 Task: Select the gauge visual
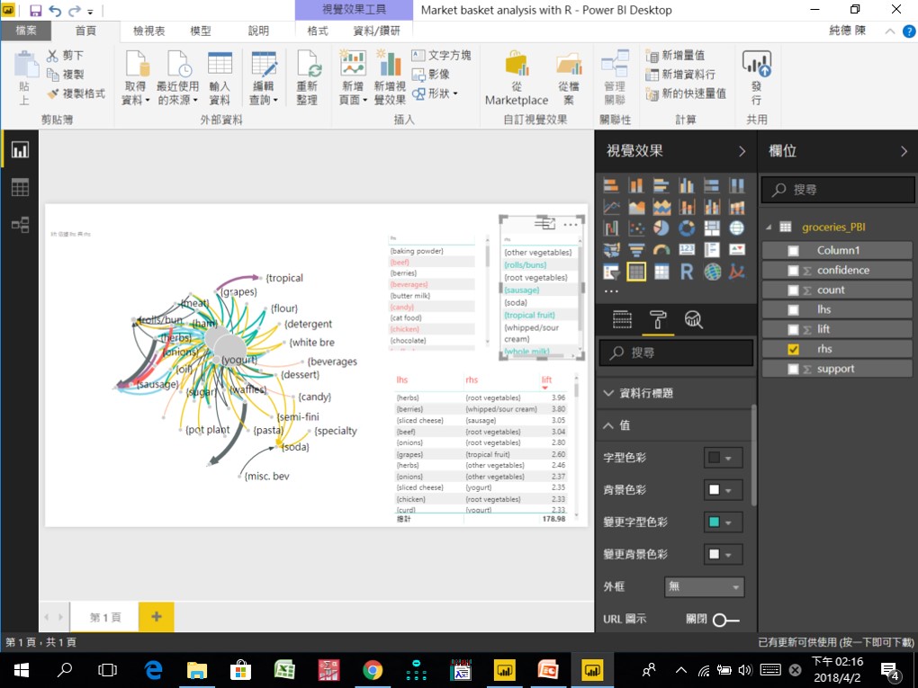(x=661, y=250)
